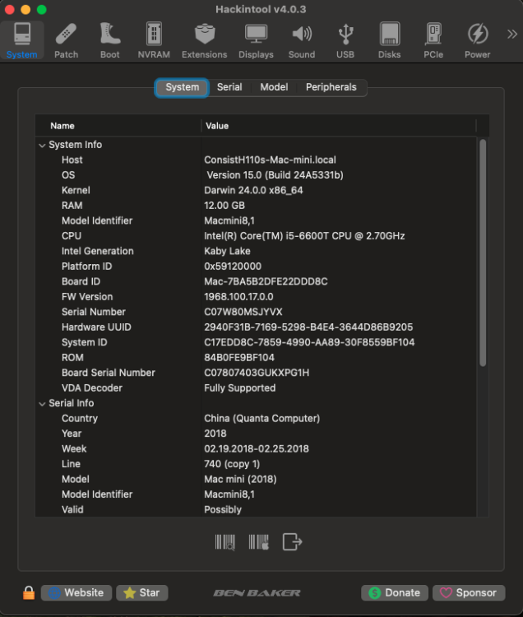Select the Host row

256,160
